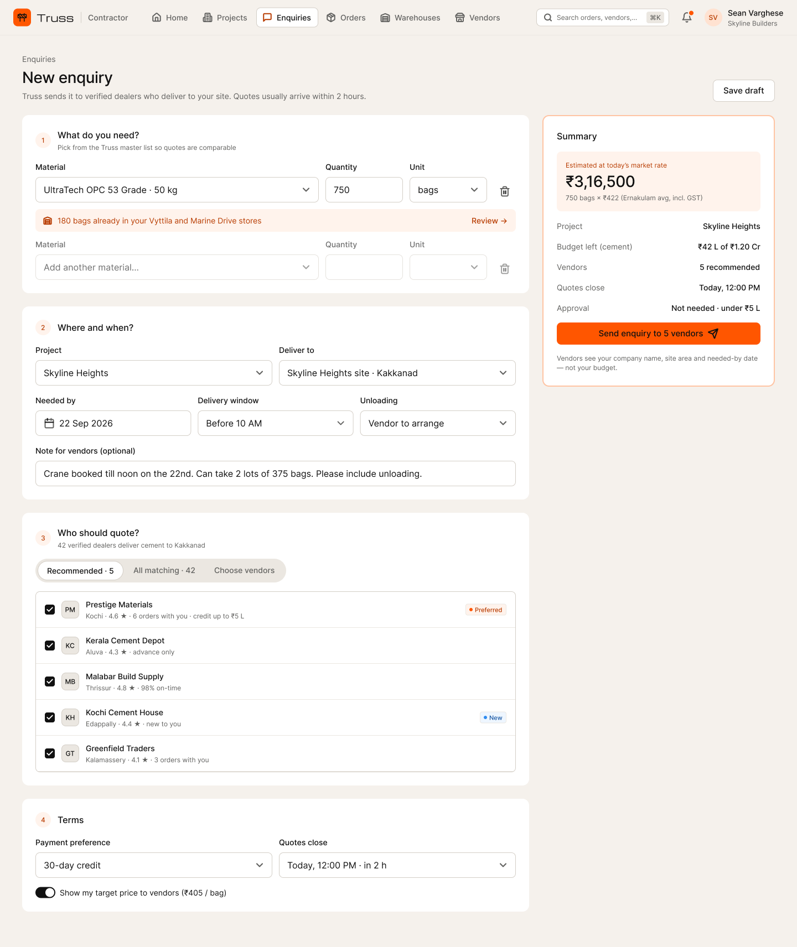This screenshot has height=947, width=797.
Task: Click the warehouse stock alert icon
Action: [48, 221]
